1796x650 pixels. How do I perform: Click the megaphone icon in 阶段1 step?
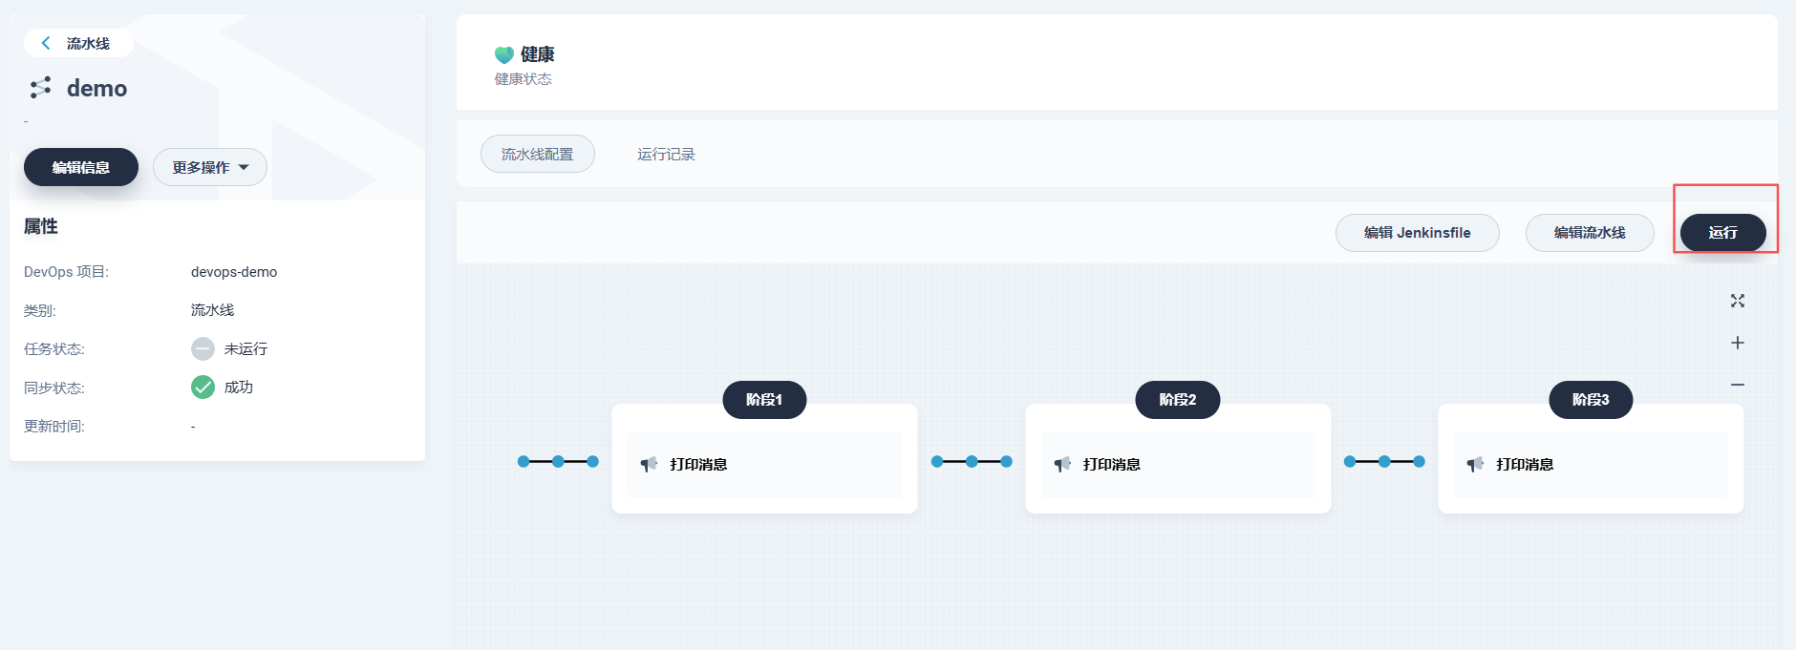649,465
